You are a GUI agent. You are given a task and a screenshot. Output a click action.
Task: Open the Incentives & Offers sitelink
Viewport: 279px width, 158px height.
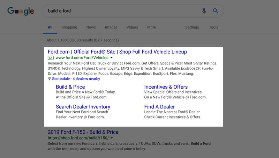166,87
